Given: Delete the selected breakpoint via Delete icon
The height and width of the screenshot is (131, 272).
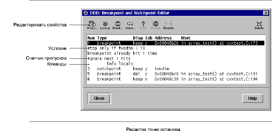Looking at the screenshot, I should click(x=259, y=25).
